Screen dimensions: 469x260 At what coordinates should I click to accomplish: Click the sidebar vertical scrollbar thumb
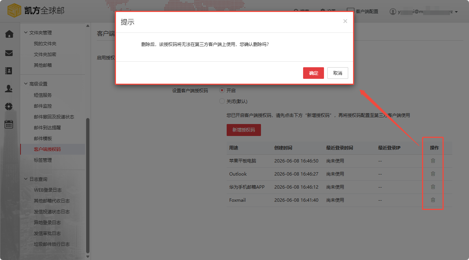(x=88, y=185)
